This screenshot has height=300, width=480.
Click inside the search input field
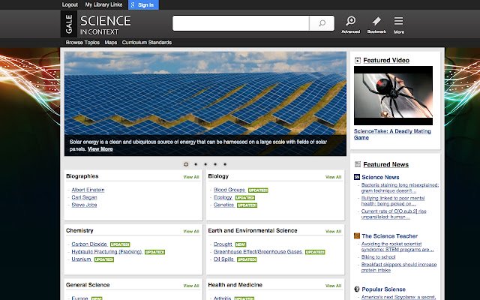coord(241,23)
